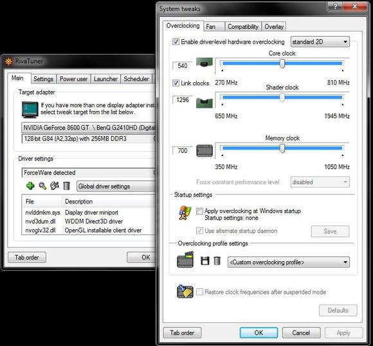Open the NVIDIA GeForce 8600 GT adapter dropdown
373x346 pixels.
(89, 128)
